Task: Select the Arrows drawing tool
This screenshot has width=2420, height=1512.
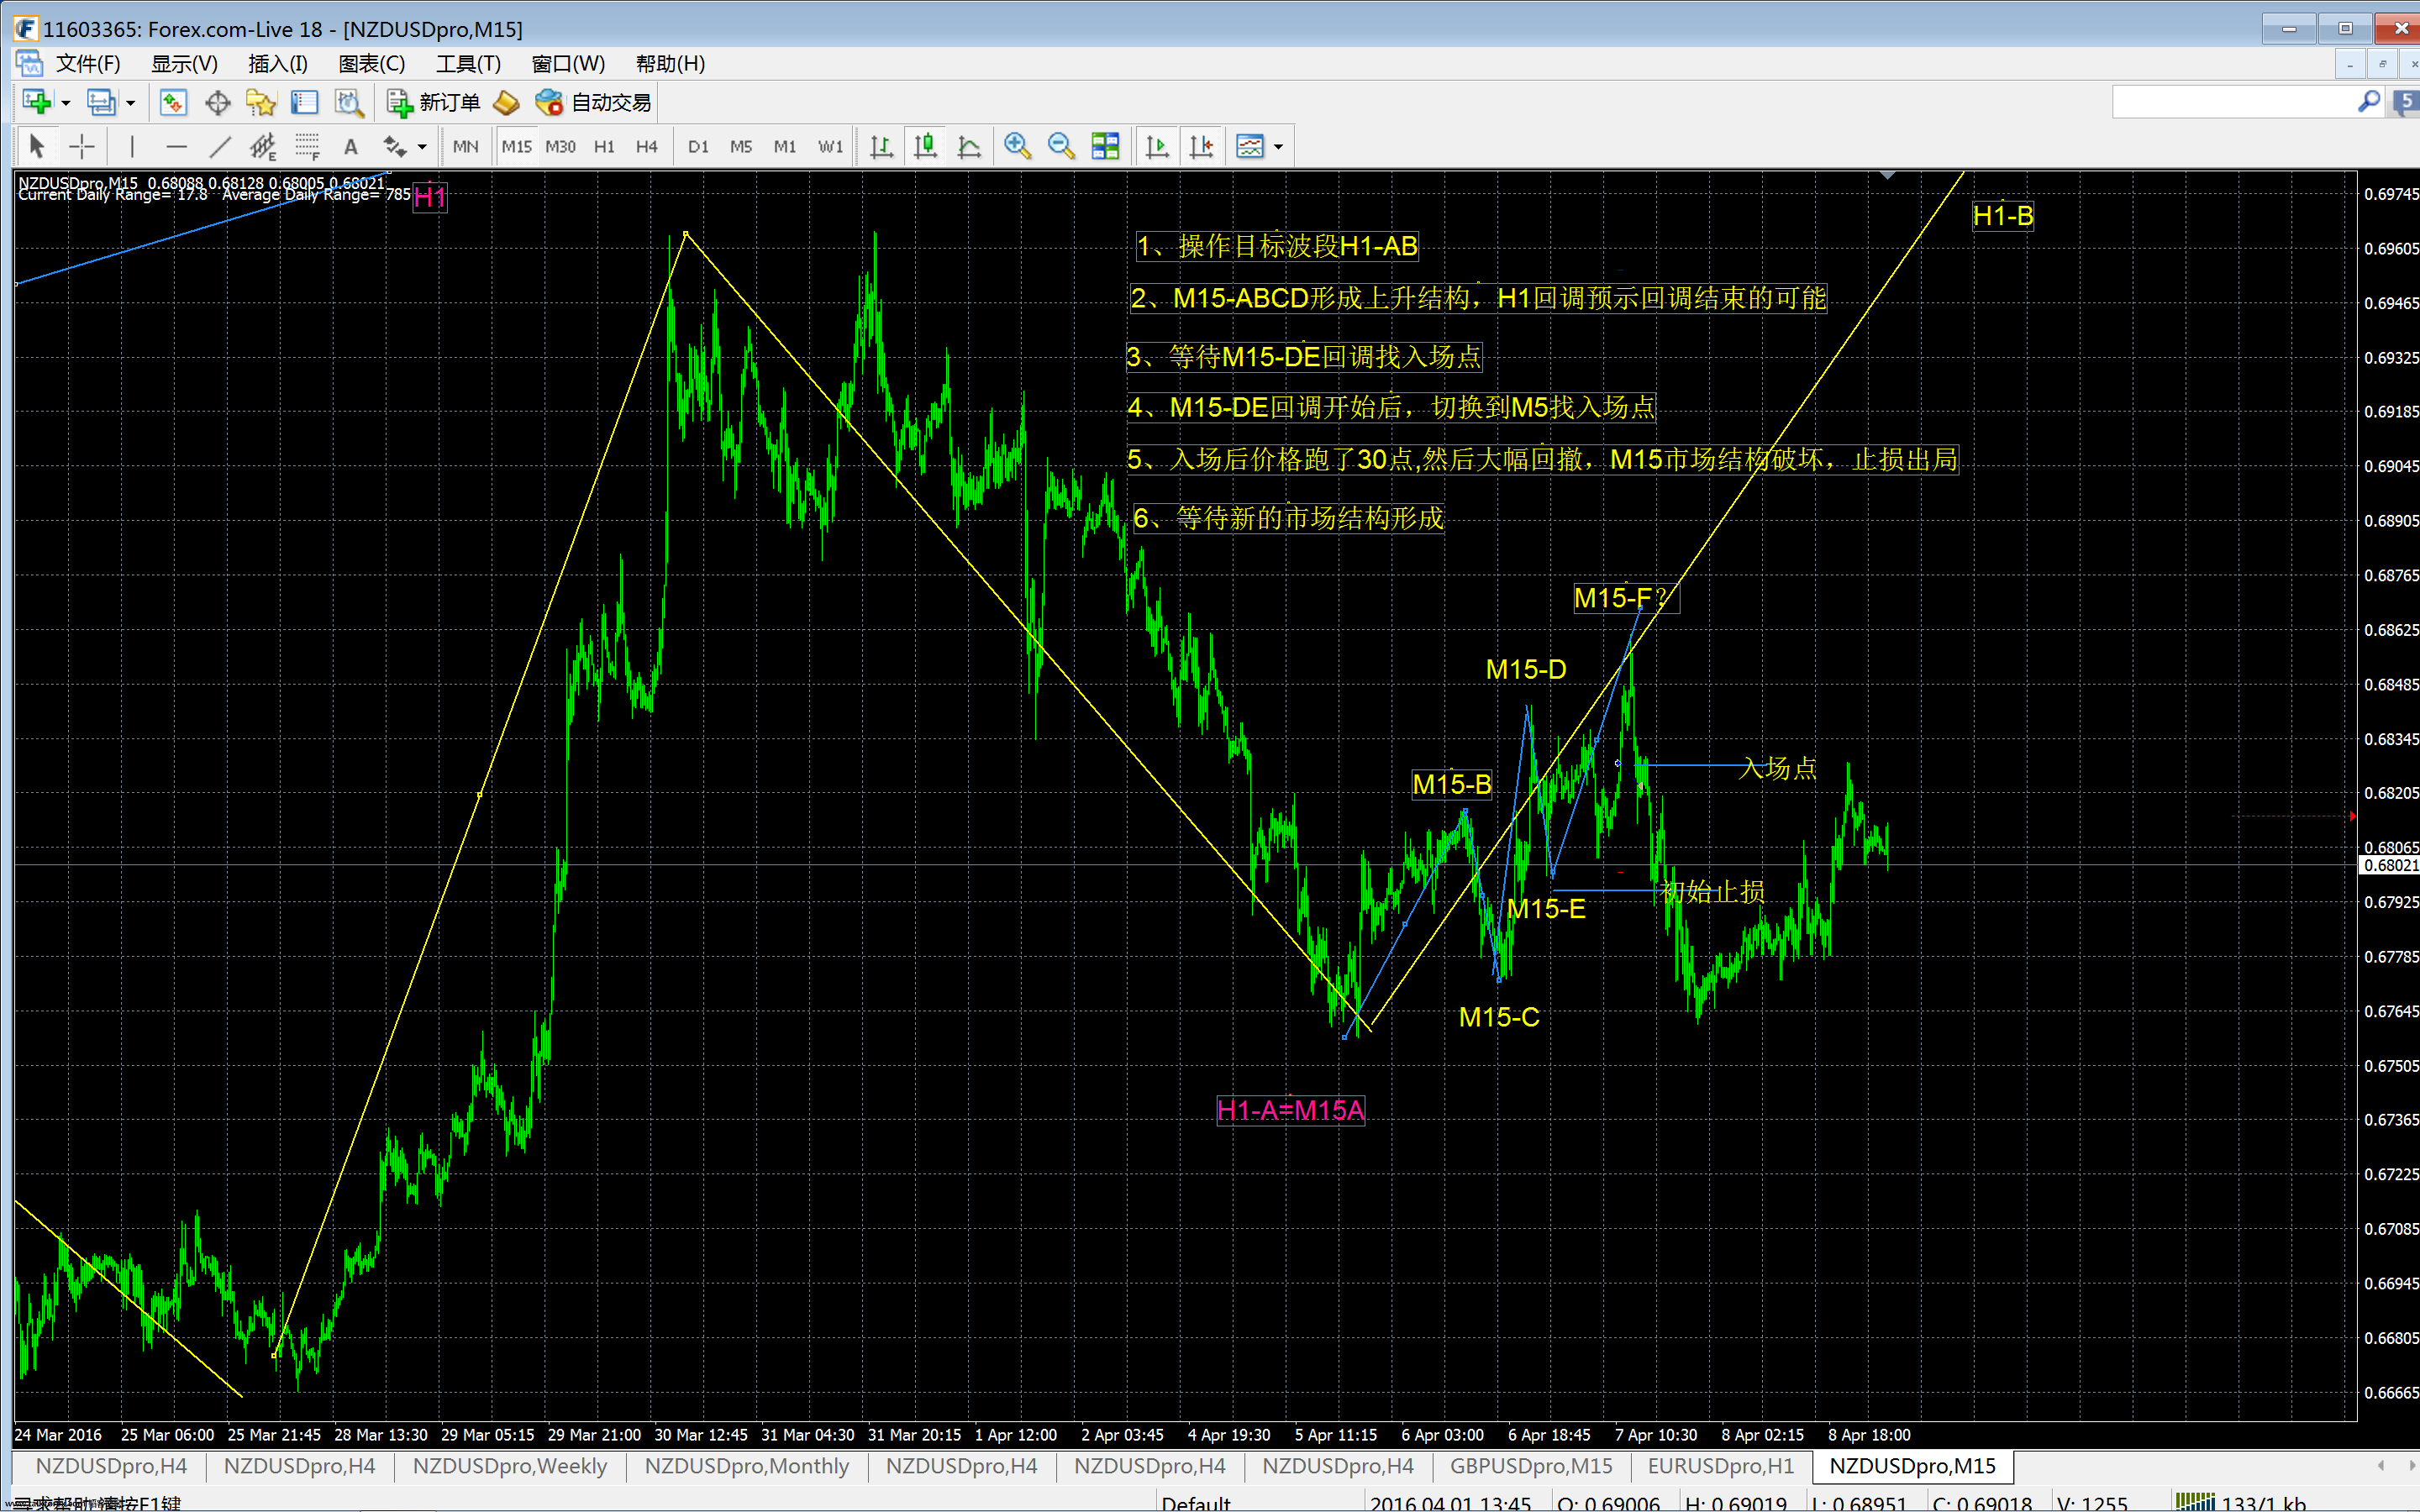Action: pos(395,147)
